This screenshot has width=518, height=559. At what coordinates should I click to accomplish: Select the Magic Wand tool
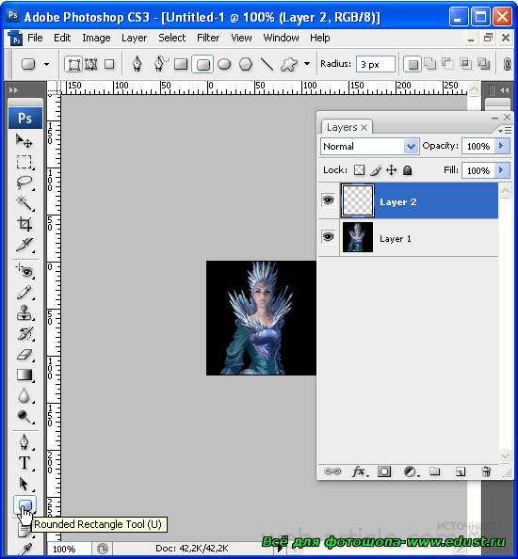click(x=24, y=203)
